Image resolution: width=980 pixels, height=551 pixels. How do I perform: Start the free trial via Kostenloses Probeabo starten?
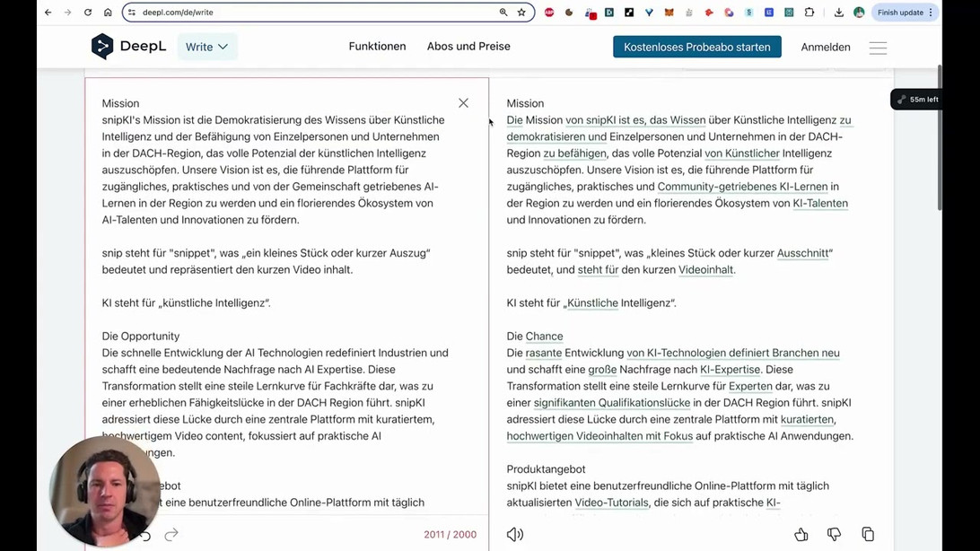point(697,47)
